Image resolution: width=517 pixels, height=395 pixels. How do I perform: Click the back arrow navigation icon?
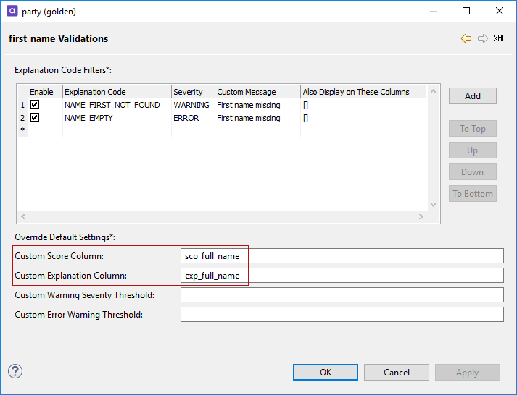pos(466,38)
